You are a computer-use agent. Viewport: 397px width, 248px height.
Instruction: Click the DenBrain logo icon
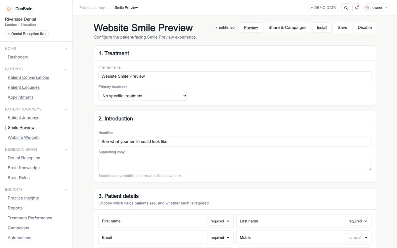coord(9,9)
